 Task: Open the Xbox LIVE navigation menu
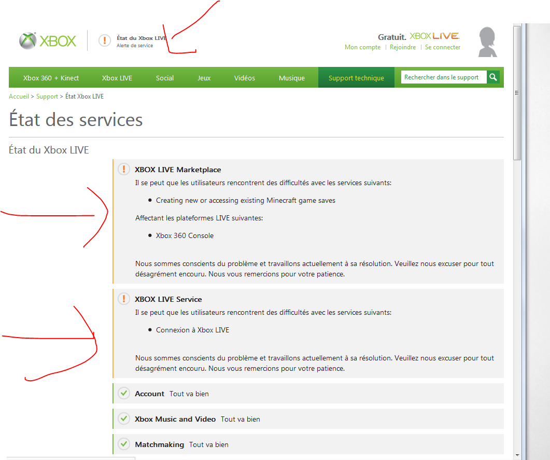(x=117, y=78)
